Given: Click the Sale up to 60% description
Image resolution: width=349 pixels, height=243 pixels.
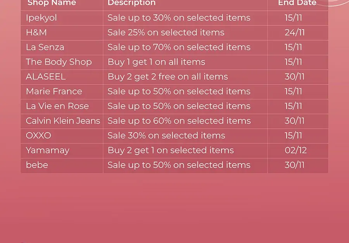Looking at the screenshot, I should (x=179, y=121).
